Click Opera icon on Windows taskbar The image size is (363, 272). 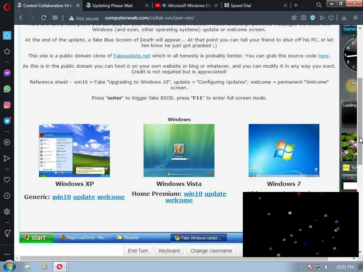tap(60, 267)
